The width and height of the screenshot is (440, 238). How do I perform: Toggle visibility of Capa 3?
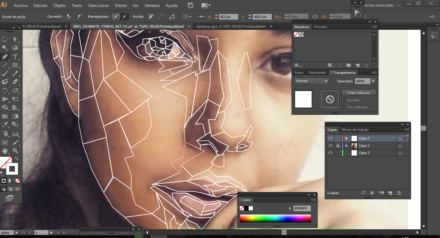point(330,153)
